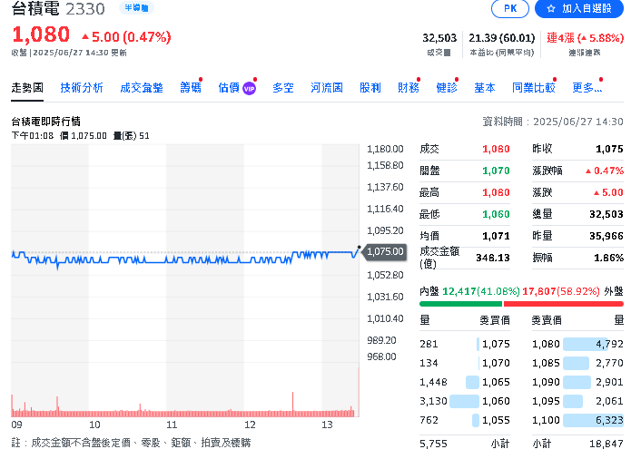Click the 台積電即時行情 heading
Image resolution: width=641 pixels, height=459 pixels.
coord(45,122)
